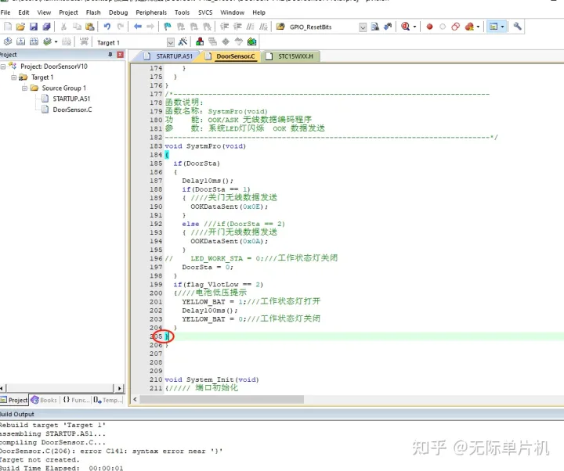Switch to the STC15WXX.H editor tab

pos(295,56)
